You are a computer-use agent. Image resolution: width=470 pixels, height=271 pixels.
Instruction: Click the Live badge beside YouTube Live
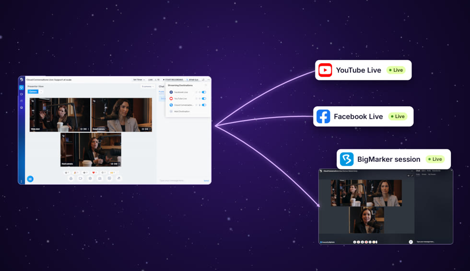[396, 70]
